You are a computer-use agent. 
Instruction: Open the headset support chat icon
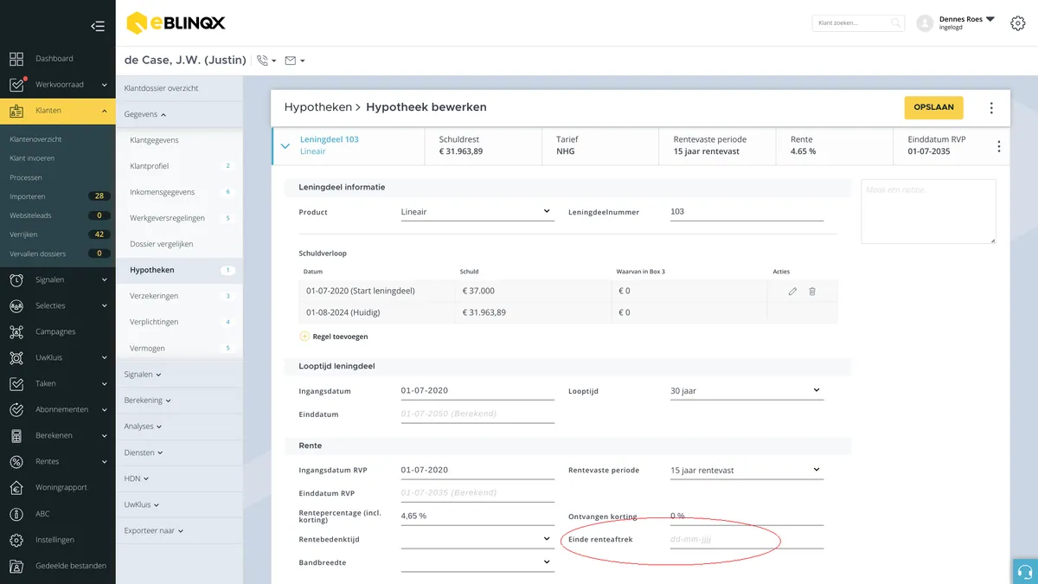(x=1025, y=571)
